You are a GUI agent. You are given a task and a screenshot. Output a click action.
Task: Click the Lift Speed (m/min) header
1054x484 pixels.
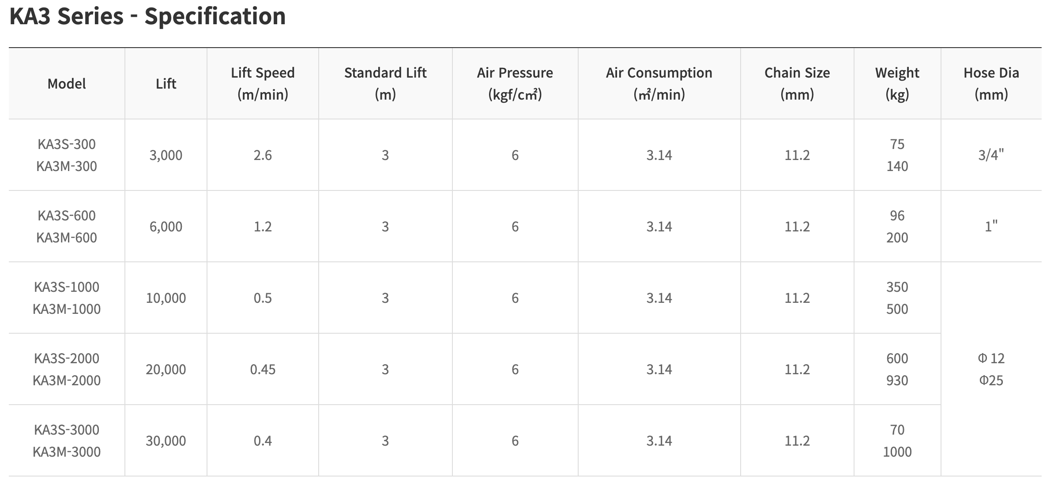tap(263, 83)
